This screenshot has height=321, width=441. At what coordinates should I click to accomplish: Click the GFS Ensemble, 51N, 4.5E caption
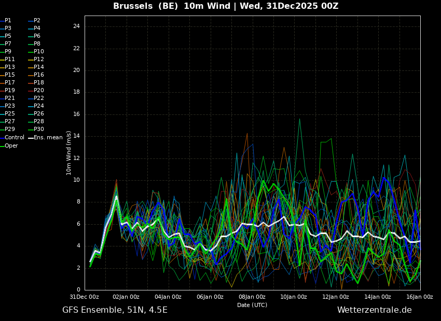[x=115, y=310]
